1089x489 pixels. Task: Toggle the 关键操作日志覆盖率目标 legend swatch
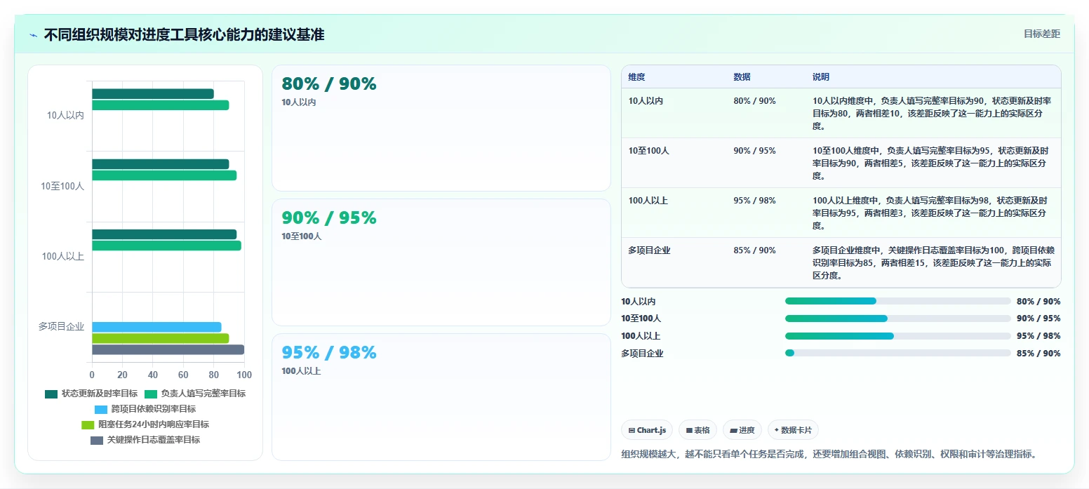pos(97,440)
